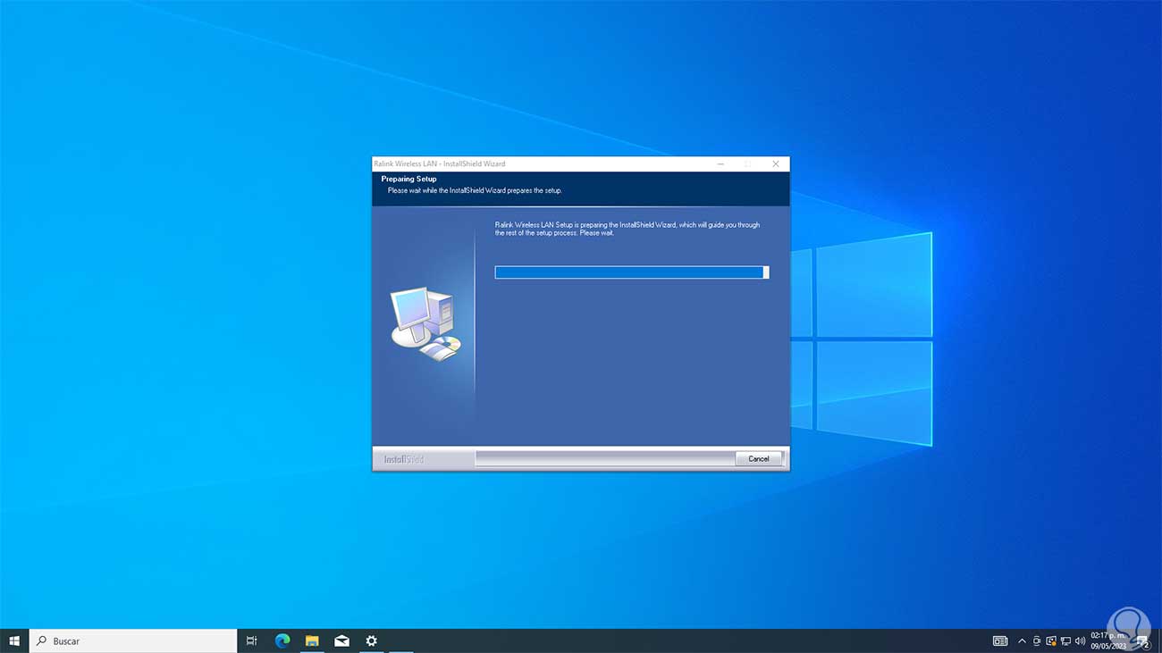Show hidden system tray icons

pyautogui.click(x=1023, y=640)
